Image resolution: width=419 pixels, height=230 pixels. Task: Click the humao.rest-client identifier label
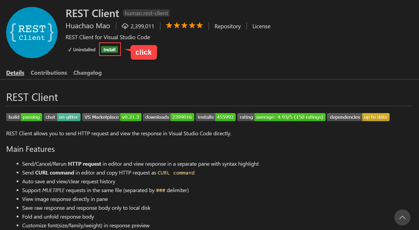pyautogui.click(x=146, y=13)
